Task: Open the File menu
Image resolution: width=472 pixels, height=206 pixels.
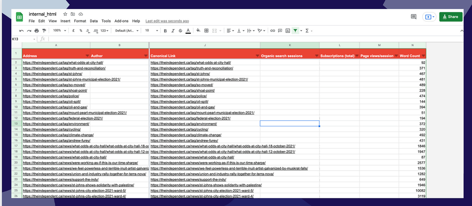Action: [x=32, y=21]
